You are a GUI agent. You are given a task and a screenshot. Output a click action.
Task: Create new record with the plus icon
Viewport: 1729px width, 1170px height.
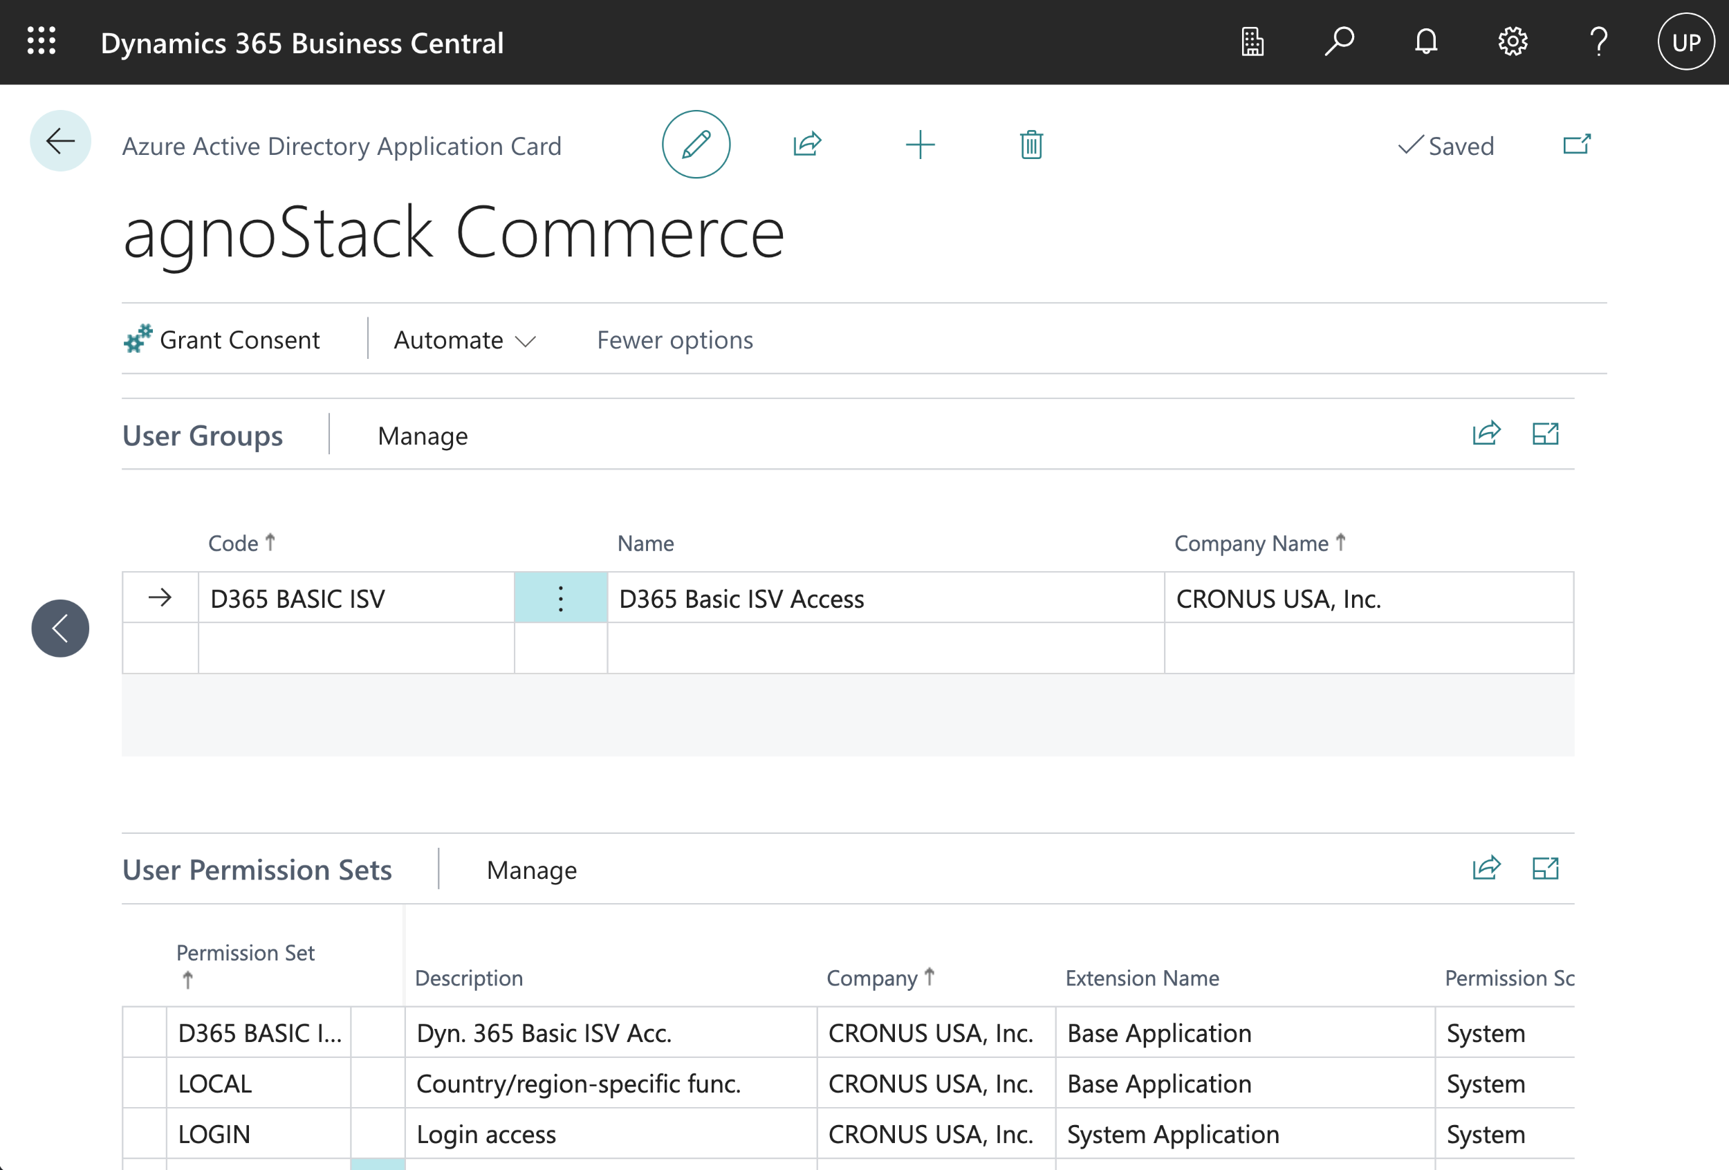pyautogui.click(x=920, y=145)
